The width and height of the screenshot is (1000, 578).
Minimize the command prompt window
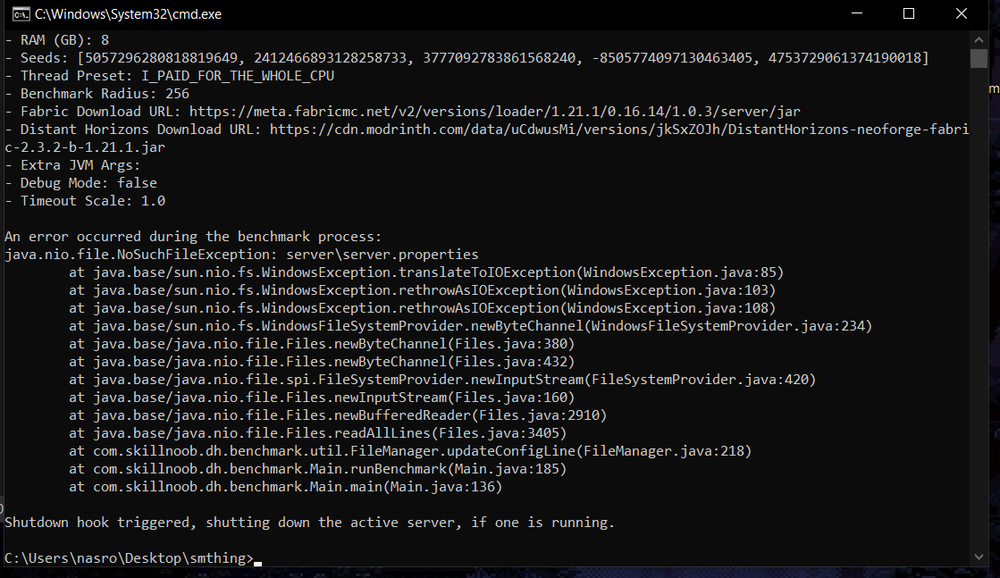(857, 13)
